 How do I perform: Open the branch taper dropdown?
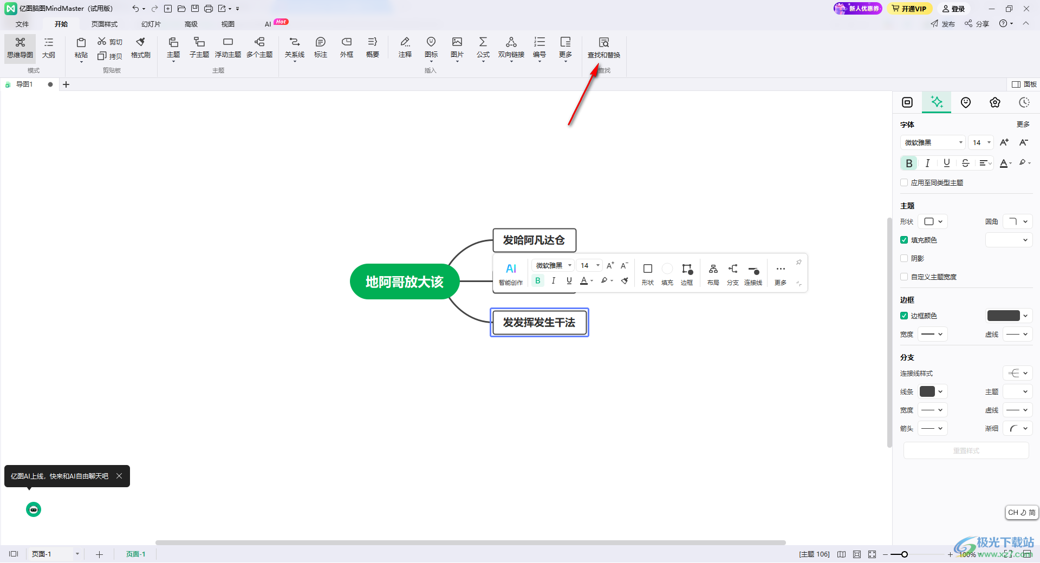coord(1018,428)
